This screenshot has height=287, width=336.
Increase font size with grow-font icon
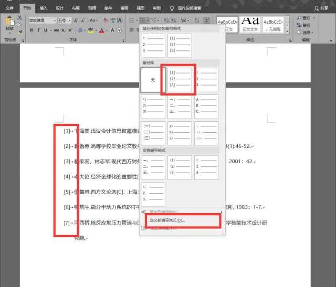(x=76, y=20)
